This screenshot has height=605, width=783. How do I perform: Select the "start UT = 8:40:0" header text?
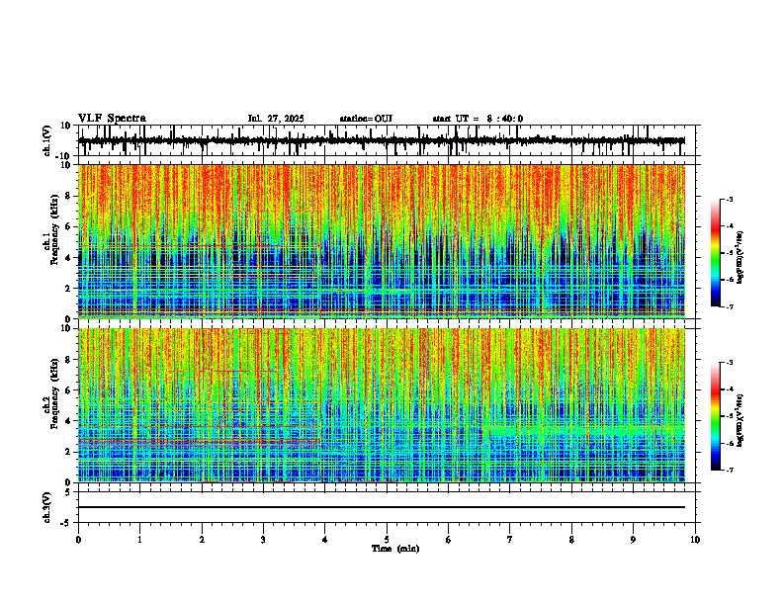[478, 119]
